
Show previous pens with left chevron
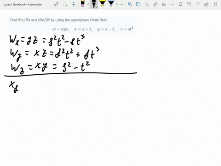88,4
